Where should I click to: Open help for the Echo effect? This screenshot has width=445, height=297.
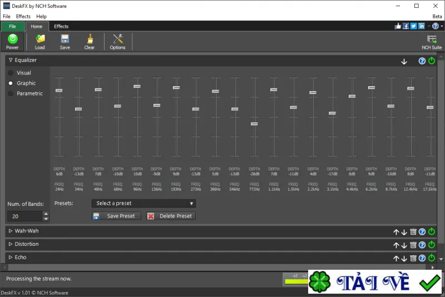[422, 258]
